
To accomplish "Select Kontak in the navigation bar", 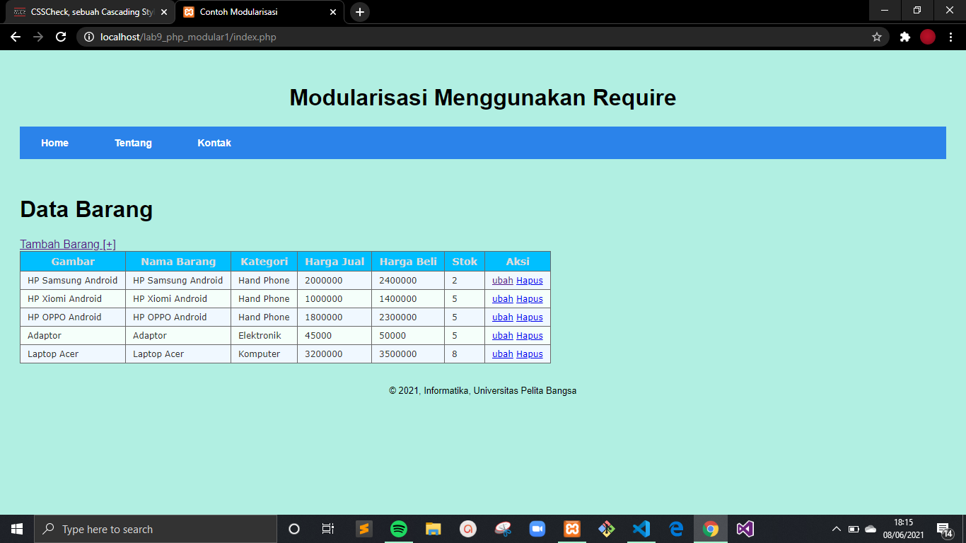I will coord(214,143).
